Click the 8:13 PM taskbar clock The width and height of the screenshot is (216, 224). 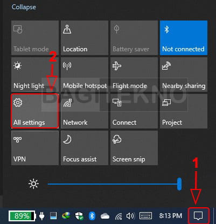tap(171, 215)
